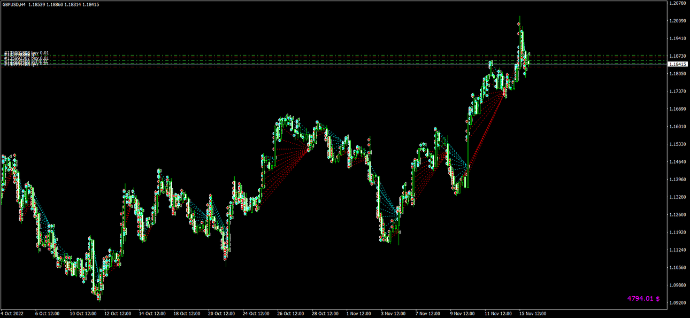
Task: Click the 10 Oct 12:00 time label
Action: point(83,314)
